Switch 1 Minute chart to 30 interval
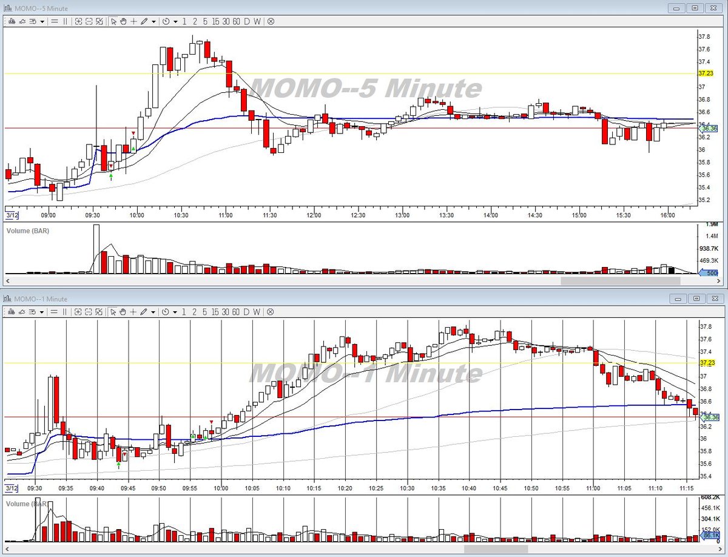This screenshot has width=728, height=557. 226,311
